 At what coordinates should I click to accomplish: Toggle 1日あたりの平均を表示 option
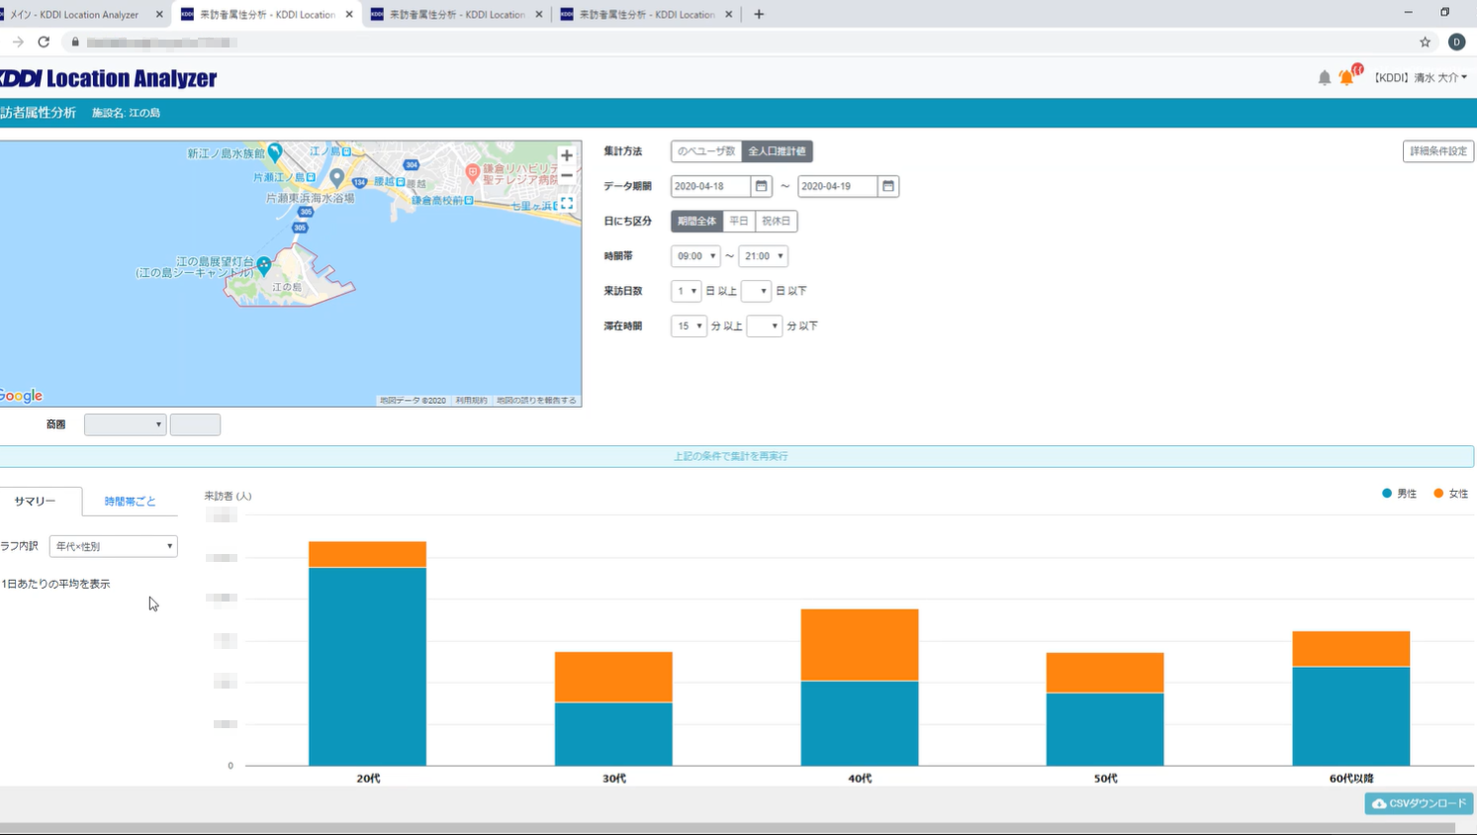pos(55,584)
